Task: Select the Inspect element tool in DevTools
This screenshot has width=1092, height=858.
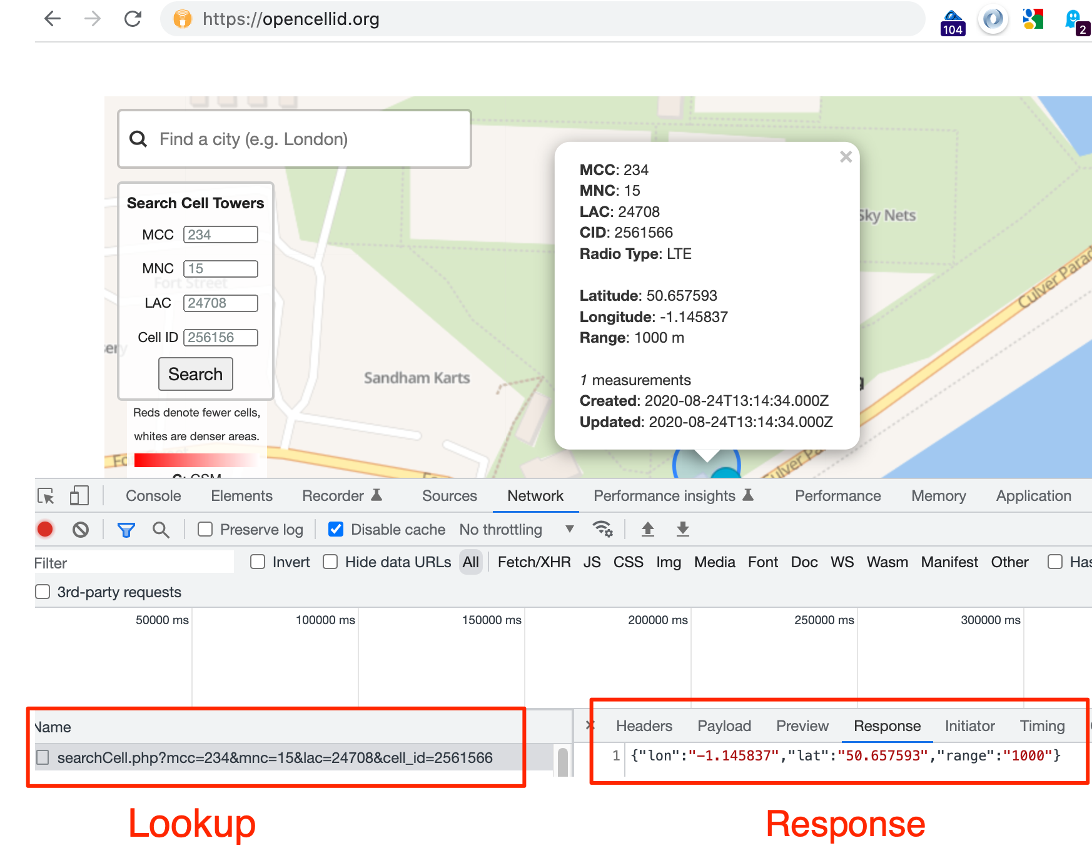Action: click(46, 495)
